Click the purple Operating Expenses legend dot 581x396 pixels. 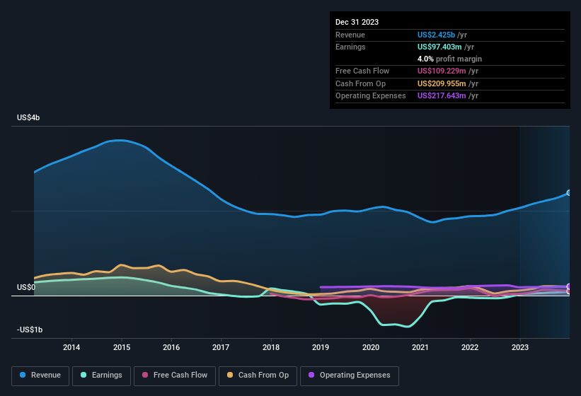(x=311, y=375)
